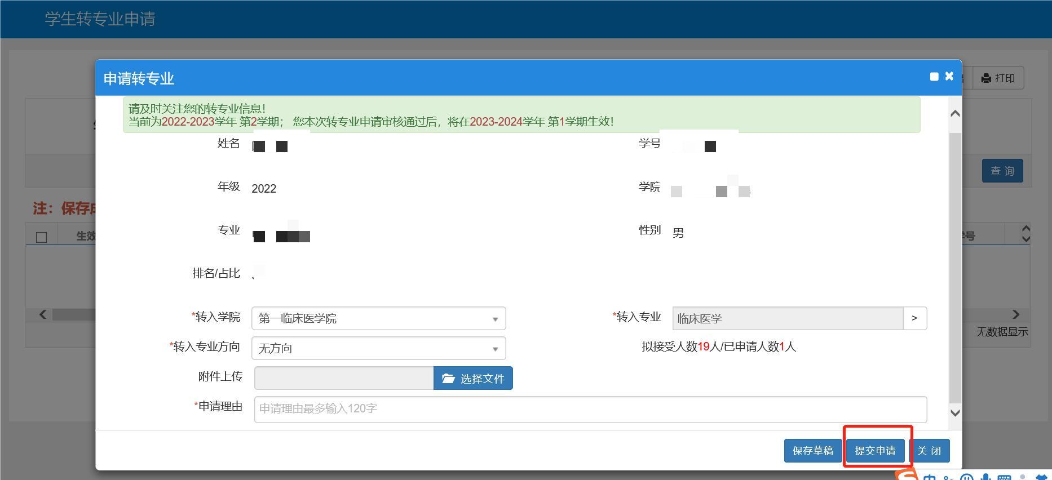1052x480 pixels.
Task: Open the 转入学院 dropdown
Action: [x=378, y=318]
